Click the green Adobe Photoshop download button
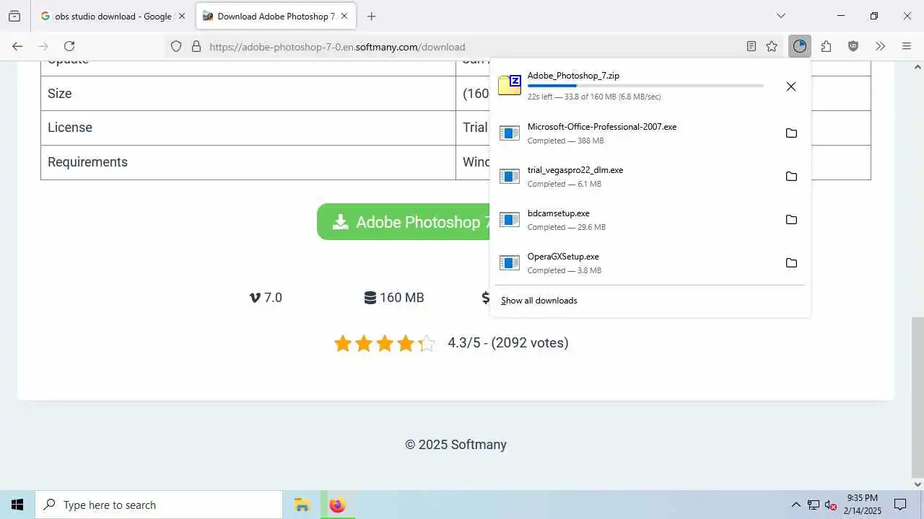Screen dimensions: 924x519 404,222
